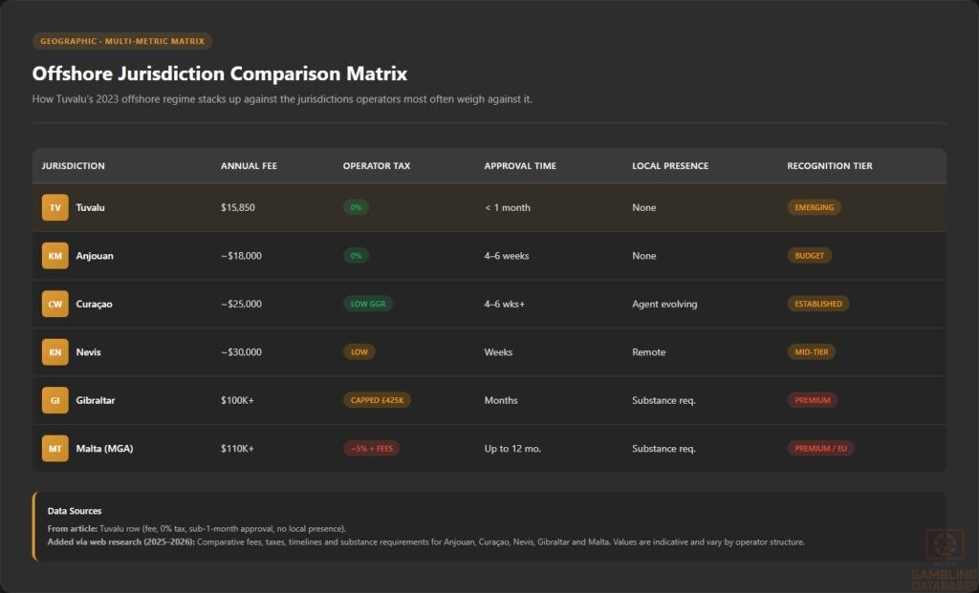The image size is (979, 593).
Task: Click the ~5% + FEES tax badge
Action: [x=372, y=449]
